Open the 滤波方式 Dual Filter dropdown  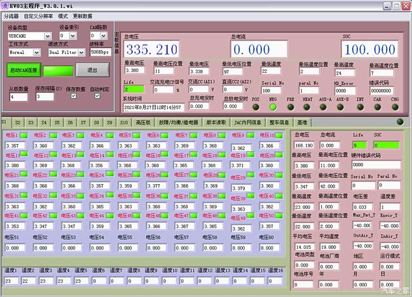[66, 52]
